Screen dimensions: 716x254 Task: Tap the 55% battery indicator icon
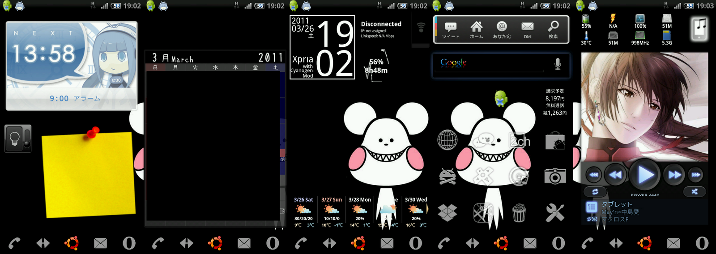point(586,21)
